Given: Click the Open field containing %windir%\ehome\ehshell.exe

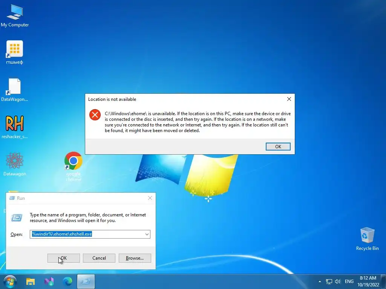Looking at the screenshot, I should [x=90, y=234].
